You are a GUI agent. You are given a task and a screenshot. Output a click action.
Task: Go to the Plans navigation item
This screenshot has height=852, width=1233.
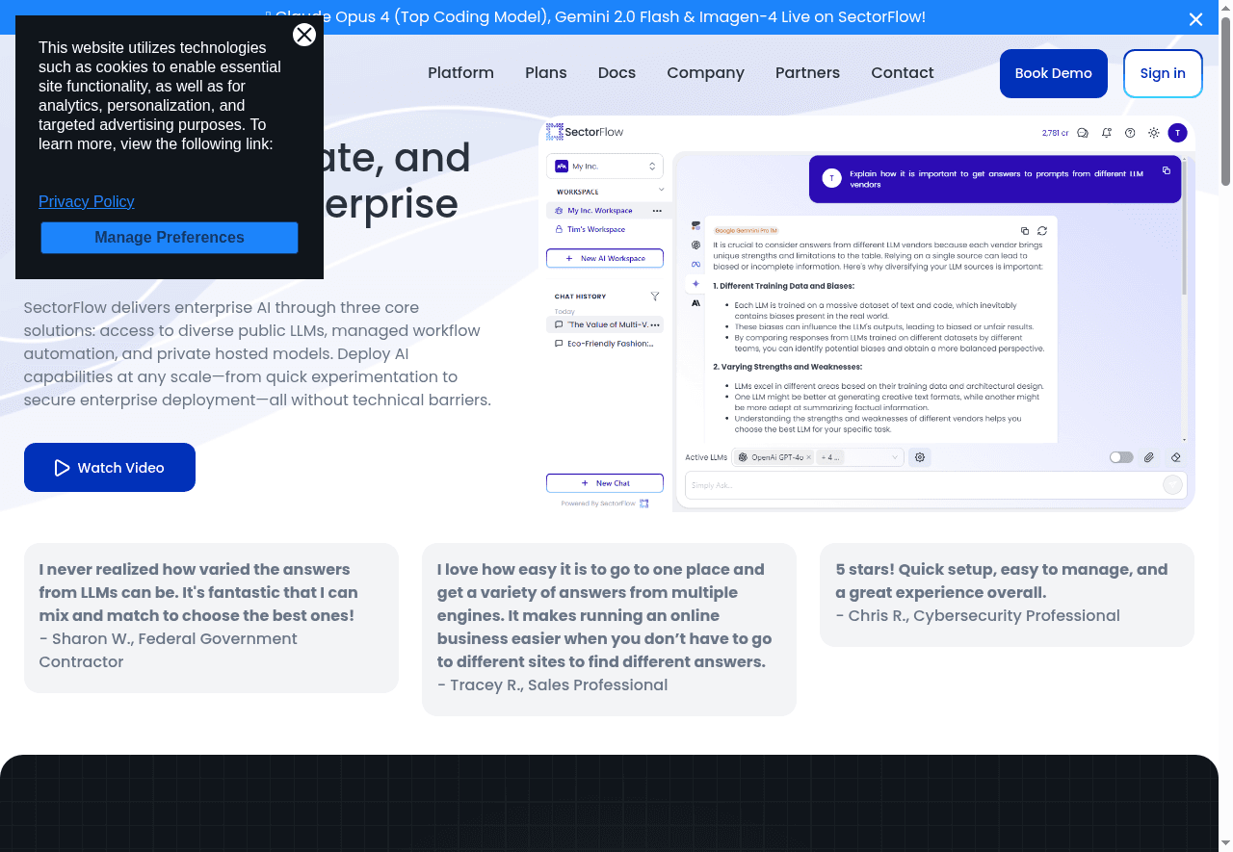[545, 73]
